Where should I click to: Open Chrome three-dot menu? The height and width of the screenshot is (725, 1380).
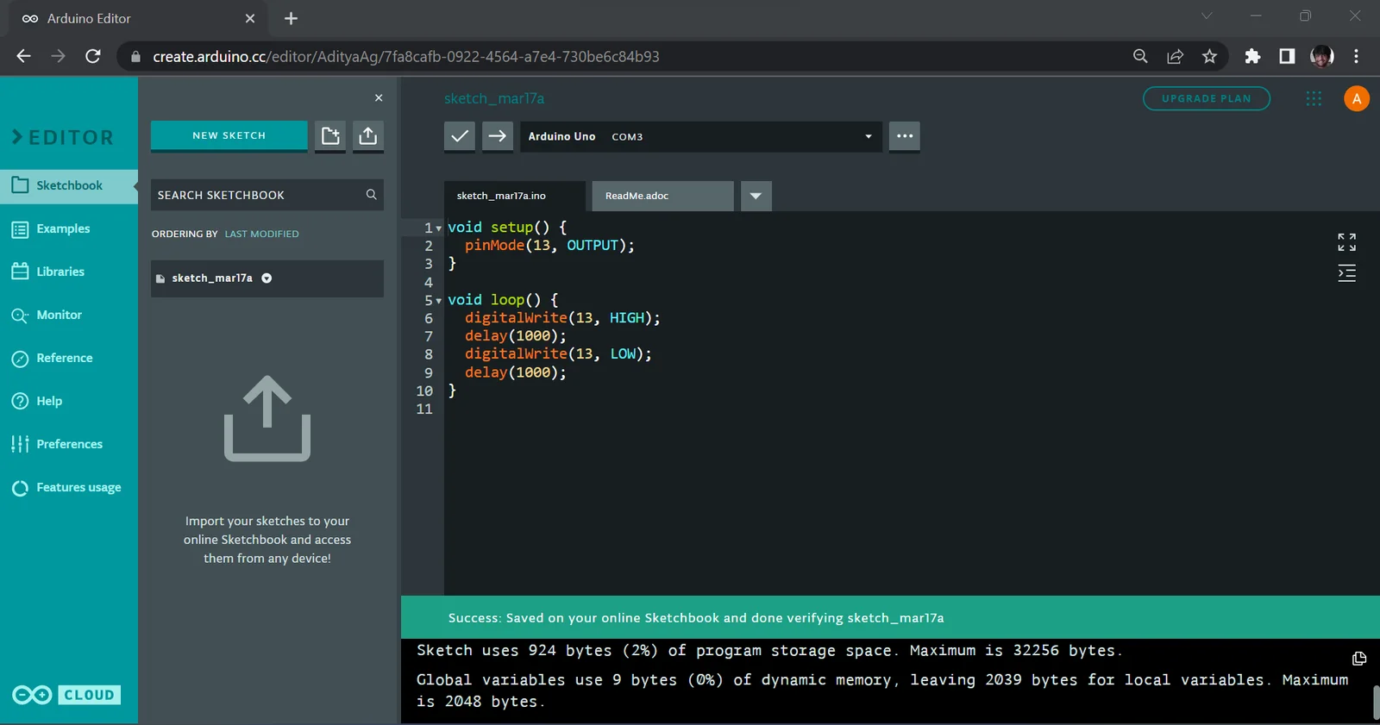(x=1356, y=56)
